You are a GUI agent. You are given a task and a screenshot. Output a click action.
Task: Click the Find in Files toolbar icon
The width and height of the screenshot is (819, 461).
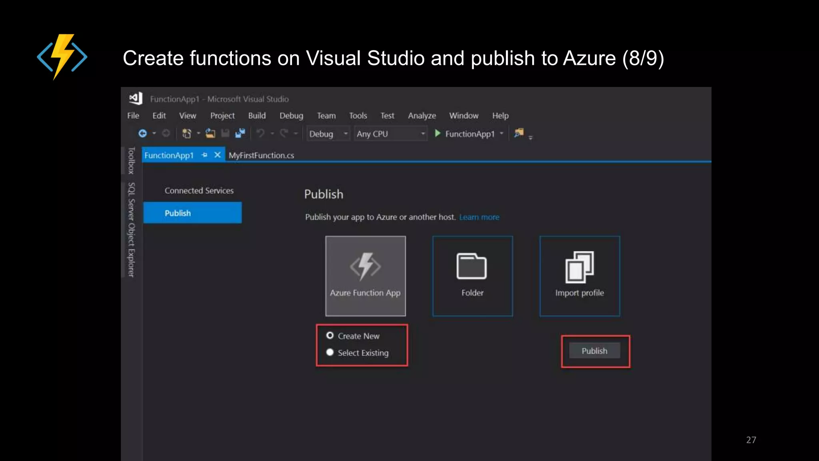coord(519,133)
